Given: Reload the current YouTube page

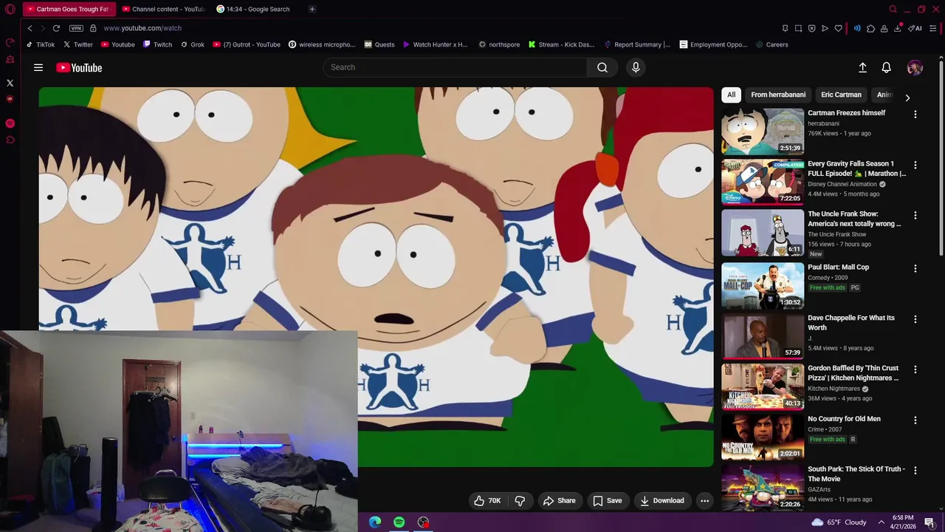Looking at the screenshot, I should (x=56, y=28).
